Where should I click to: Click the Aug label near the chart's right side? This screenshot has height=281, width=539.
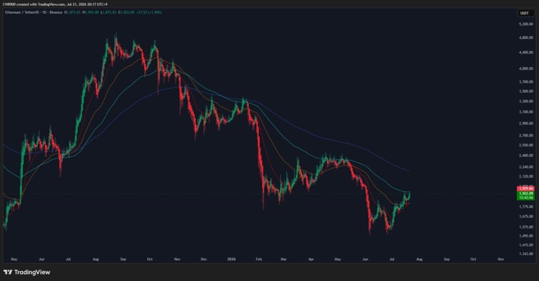click(x=419, y=259)
